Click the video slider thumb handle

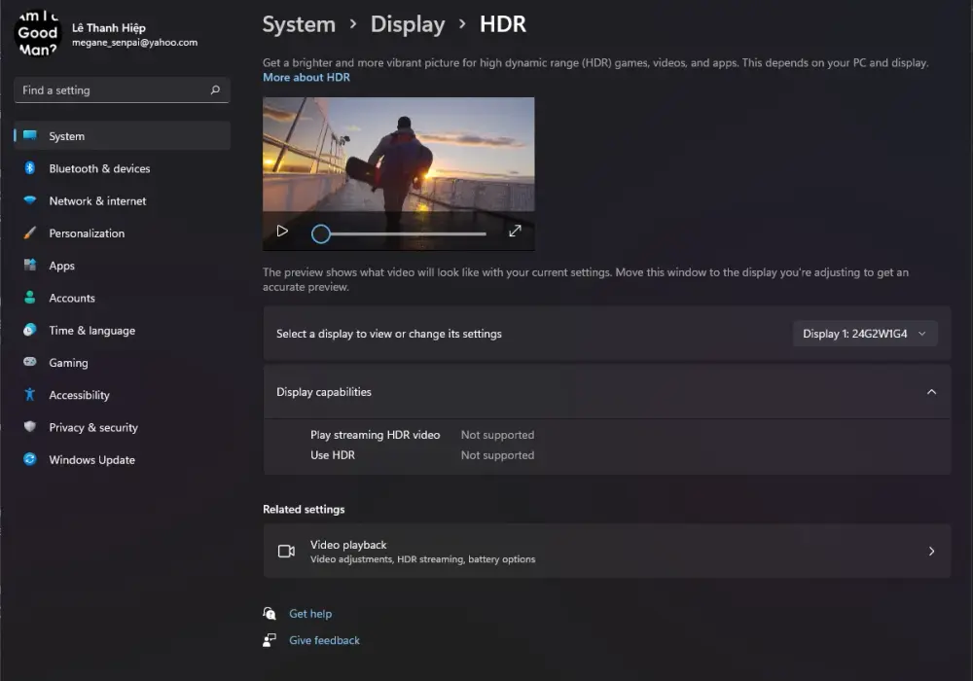pos(321,233)
